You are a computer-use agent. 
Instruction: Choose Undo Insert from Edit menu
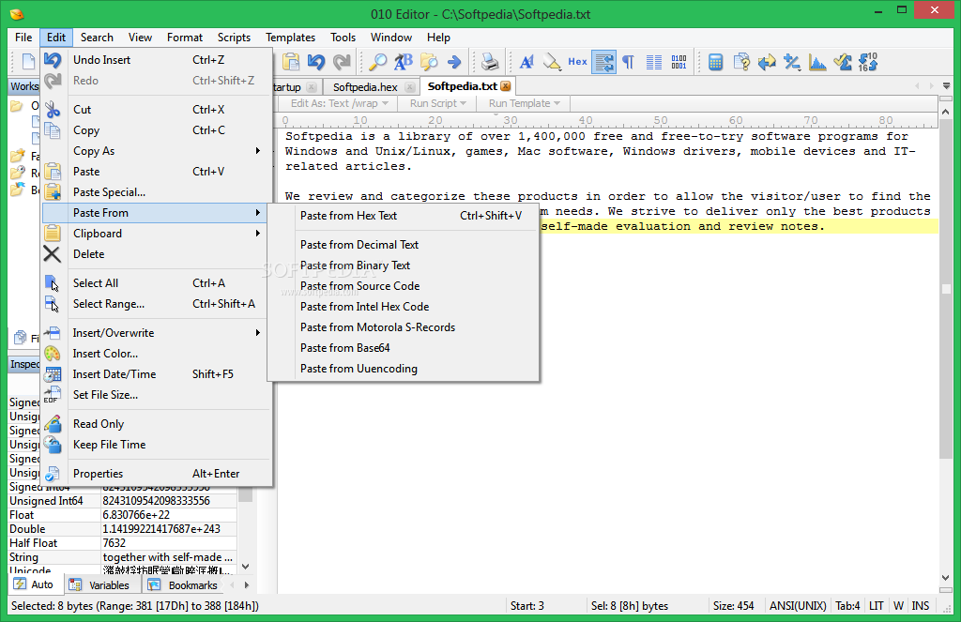[x=157, y=60]
